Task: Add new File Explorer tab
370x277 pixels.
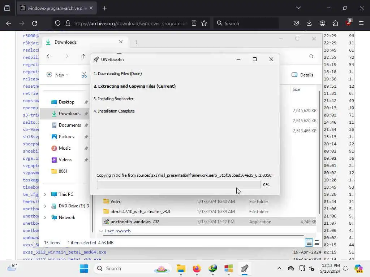Action: coord(137,42)
